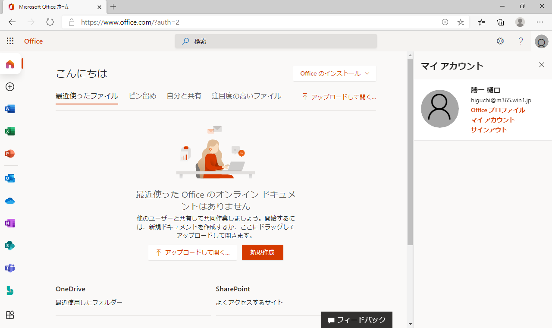
Task: Select 最近使ったファイル tab
Action: pos(87,96)
